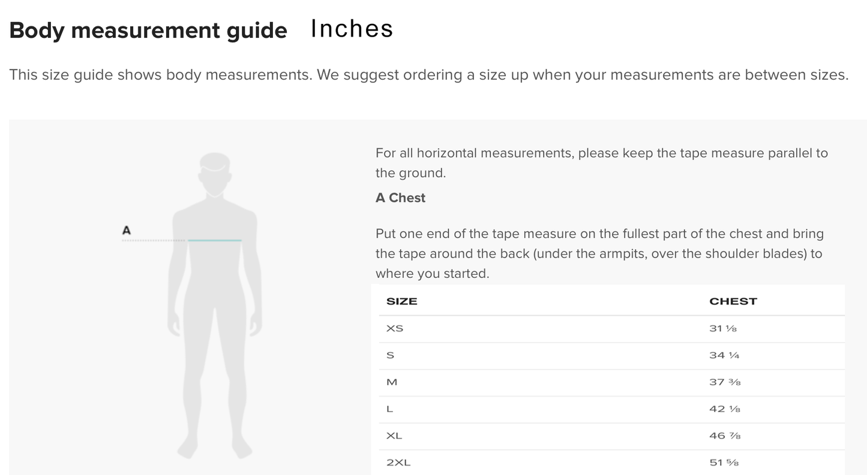Click the body silhouette figure image
867x475 pixels.
pyautogui.click(x=215, y=305)
